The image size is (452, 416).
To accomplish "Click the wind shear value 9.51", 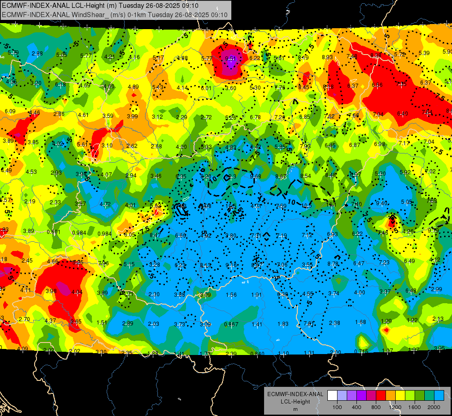I will (230, 59).
